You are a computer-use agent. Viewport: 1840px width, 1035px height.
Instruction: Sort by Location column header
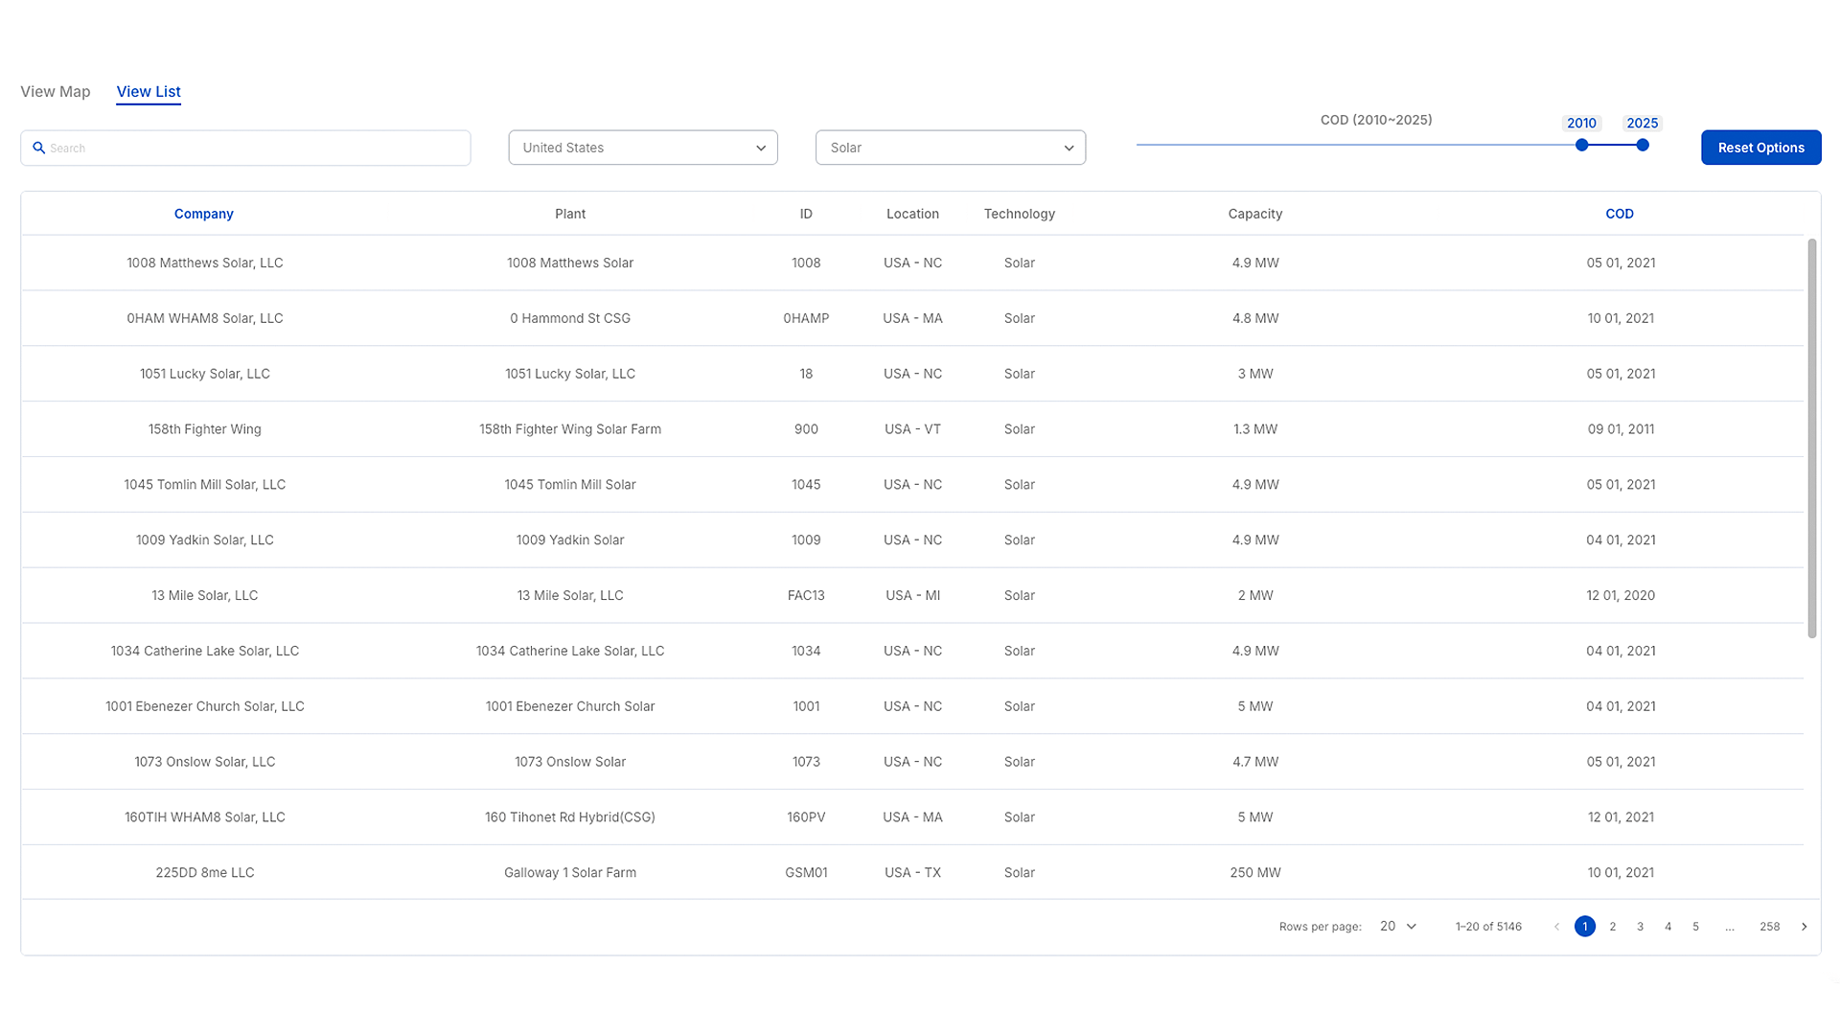point(911,214)
